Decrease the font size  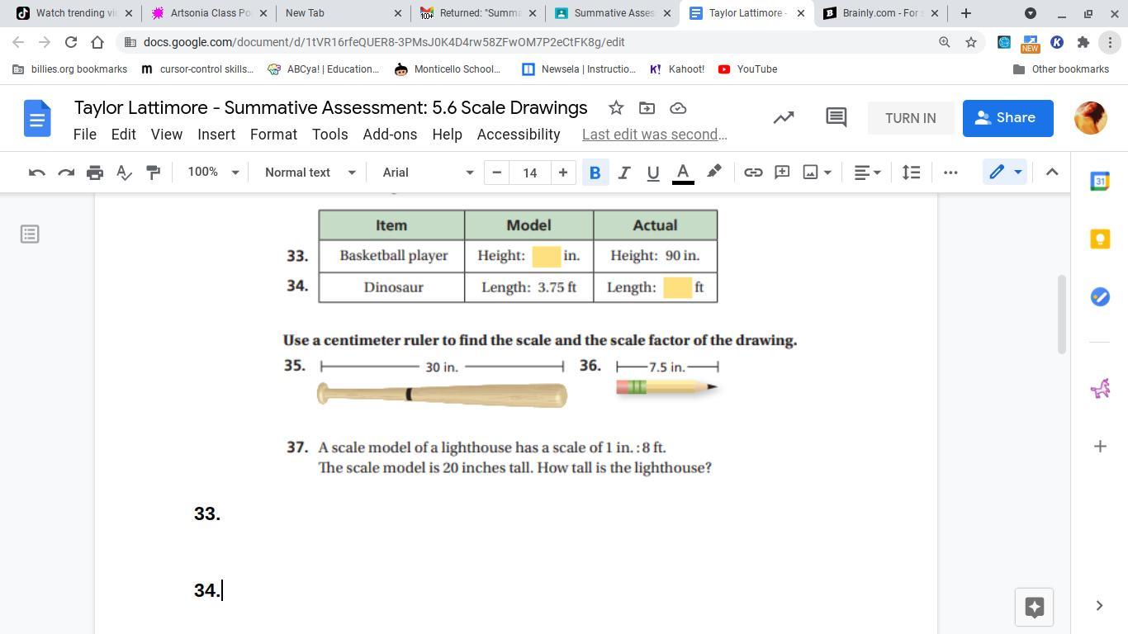pos(496,173)
